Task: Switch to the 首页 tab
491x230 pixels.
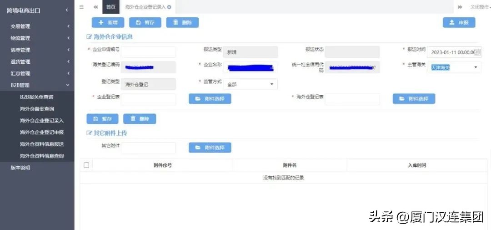Action: click(x=111, y=7)
